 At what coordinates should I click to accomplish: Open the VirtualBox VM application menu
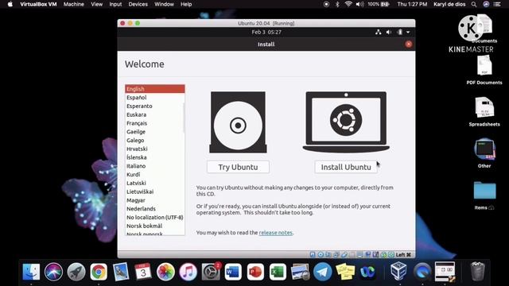[x=38, y=4]
